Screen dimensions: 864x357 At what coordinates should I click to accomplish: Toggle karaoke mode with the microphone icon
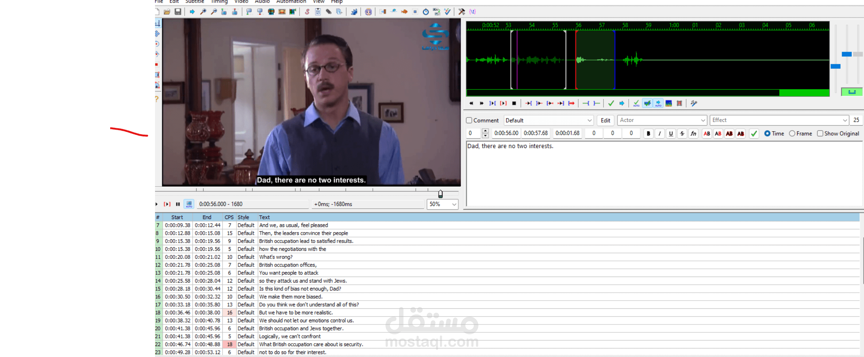[x=694, y=104]
